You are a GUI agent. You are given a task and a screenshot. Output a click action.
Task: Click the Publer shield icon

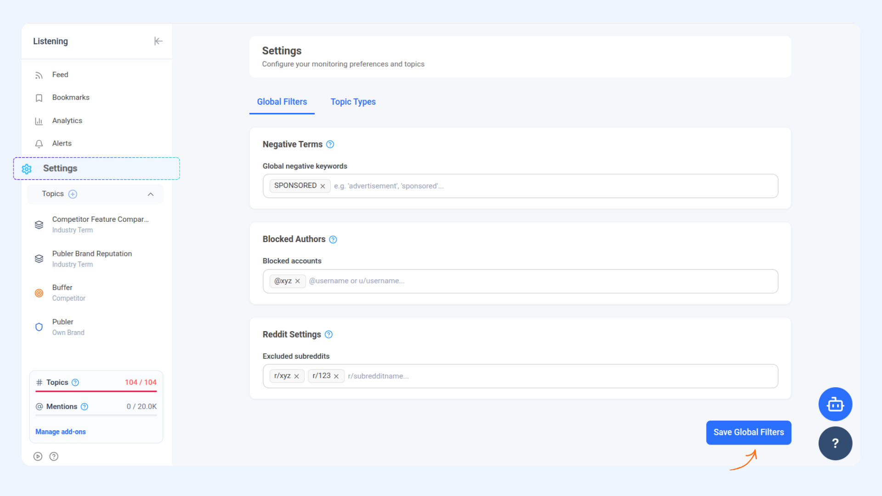point(39,327)
